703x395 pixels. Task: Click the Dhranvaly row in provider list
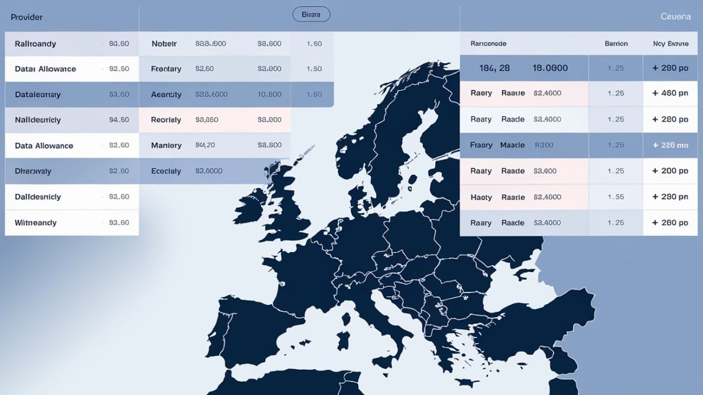point(71,171)
